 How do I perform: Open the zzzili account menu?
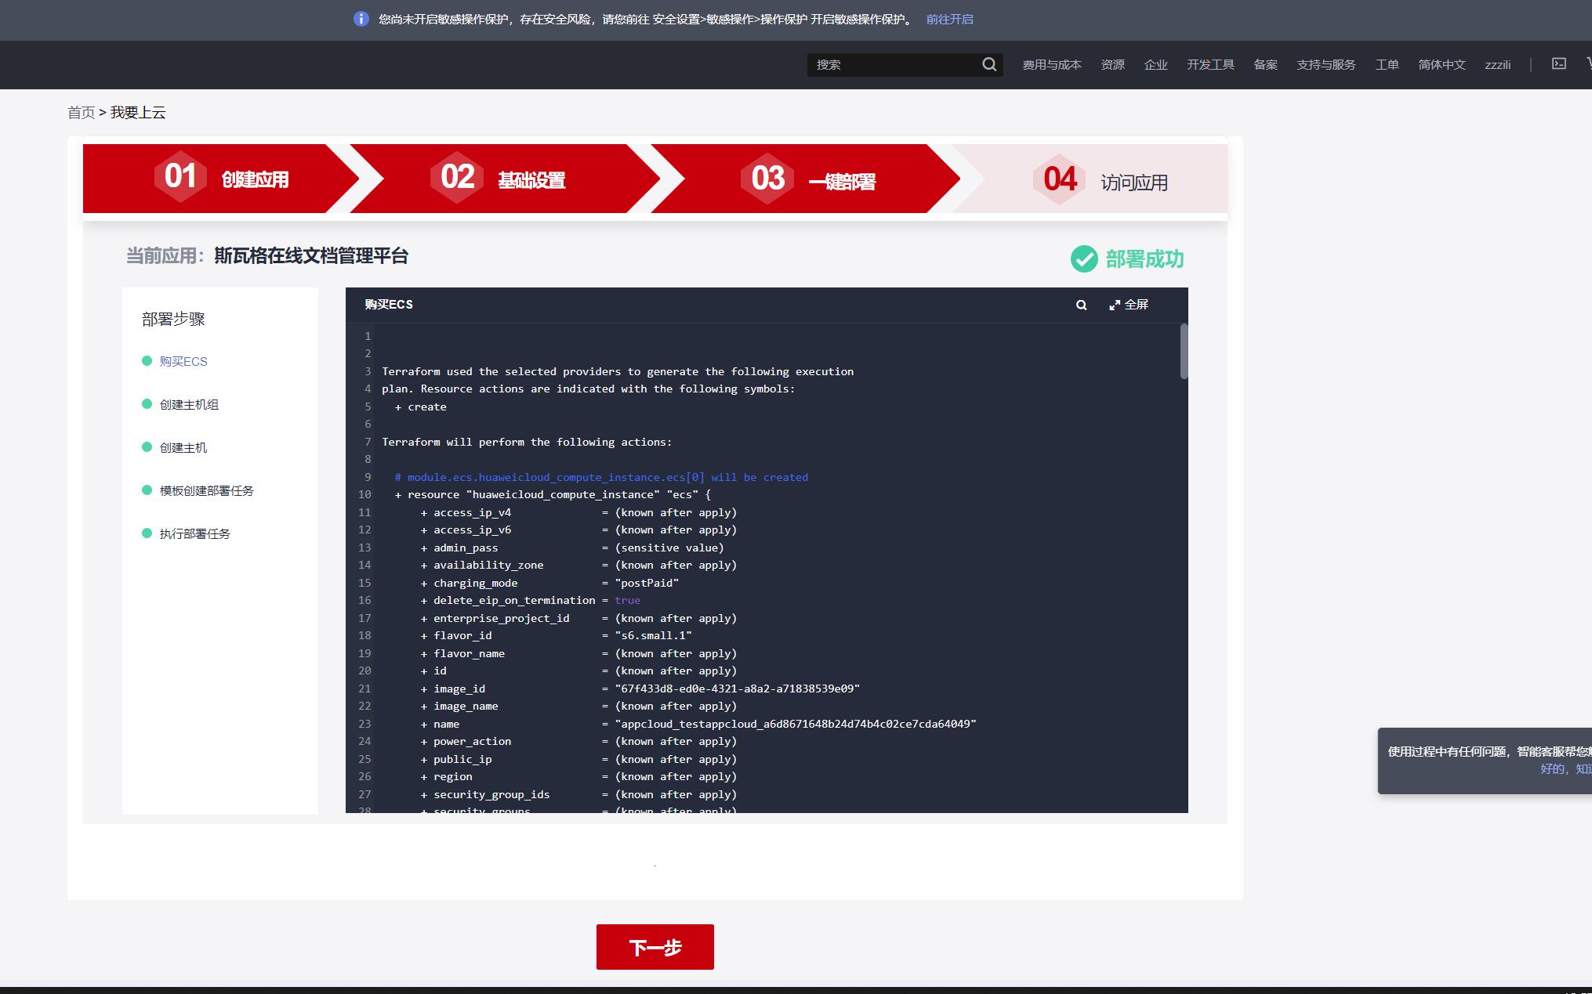click(1497, 64)
